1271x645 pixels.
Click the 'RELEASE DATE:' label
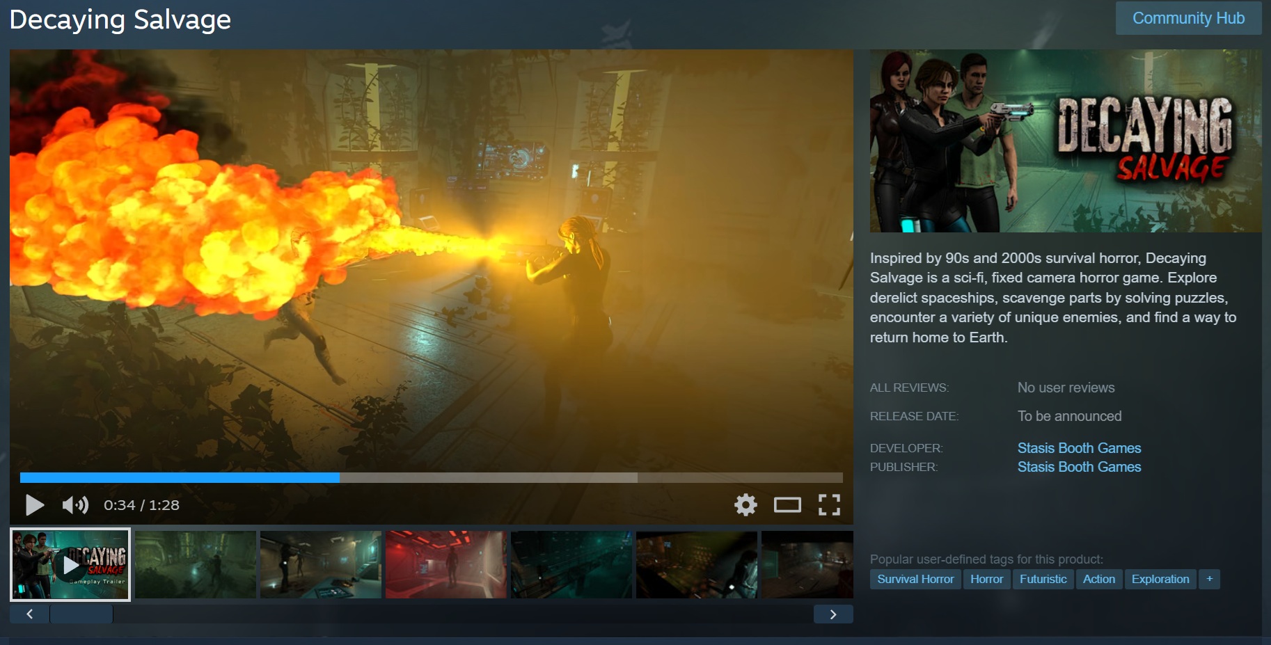[x=914, y=416]
